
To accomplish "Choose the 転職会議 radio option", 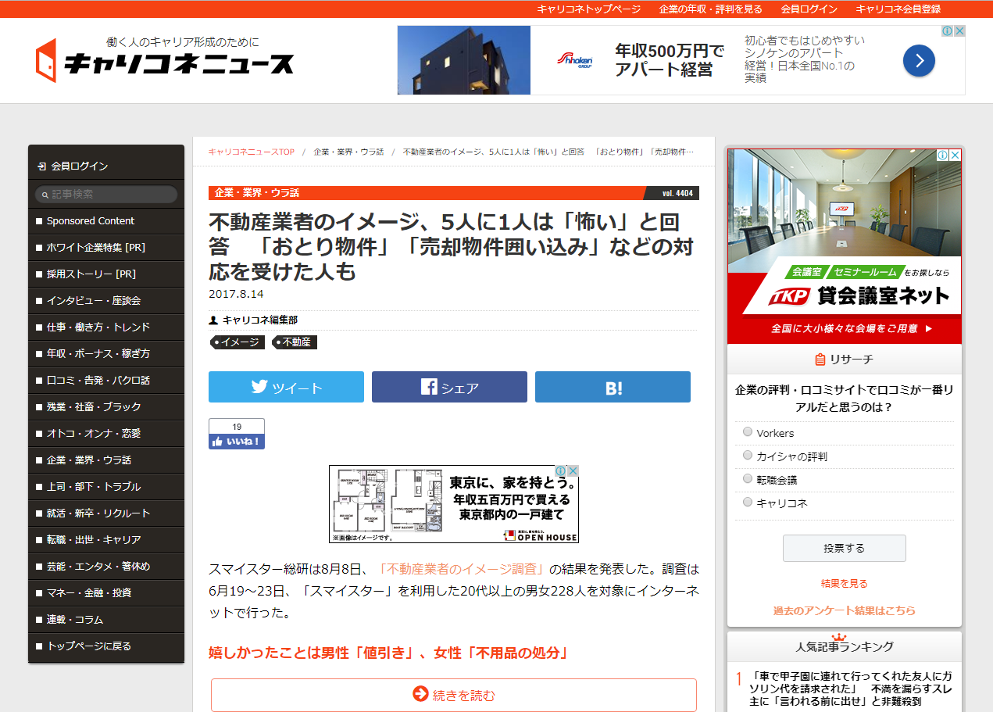I will point(748,478).
